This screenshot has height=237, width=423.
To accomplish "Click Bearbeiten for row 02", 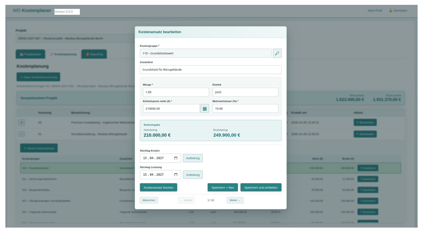I will point(365,122).
